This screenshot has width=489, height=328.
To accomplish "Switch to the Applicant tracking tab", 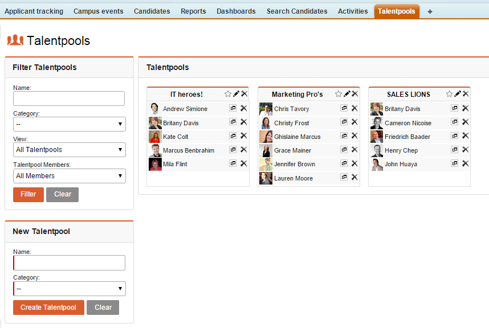I will [x=34, y=11].
